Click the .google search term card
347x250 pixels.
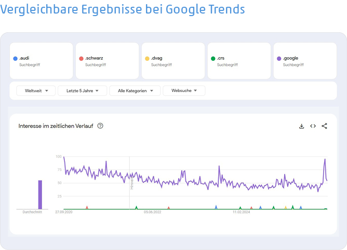point(305,61)
